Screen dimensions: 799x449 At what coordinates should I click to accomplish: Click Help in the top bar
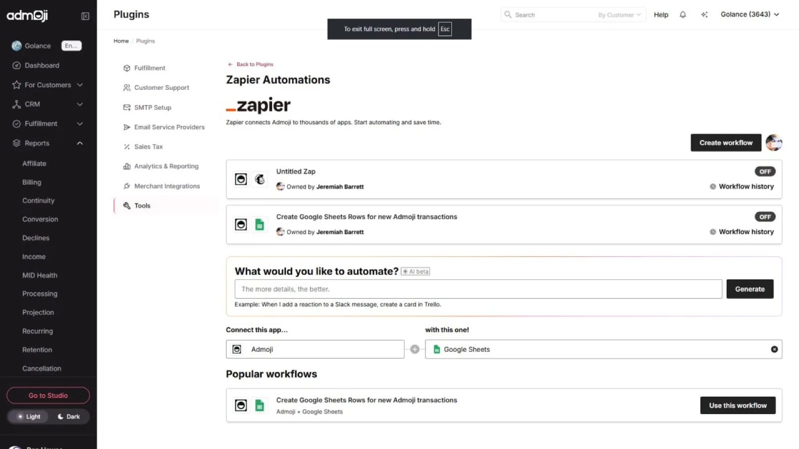[661, 15]
